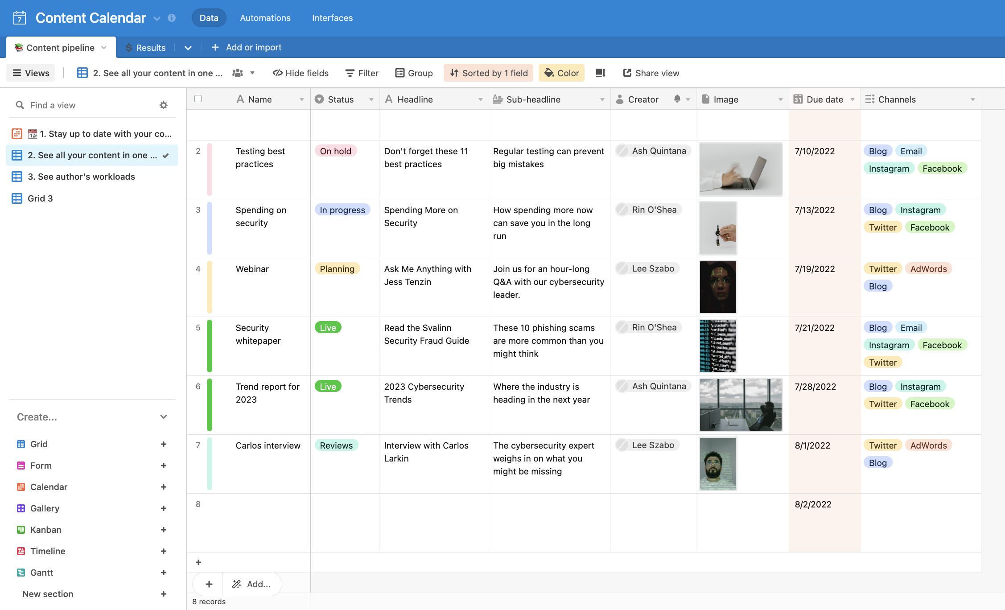The image size is (1005, 610).
Task: Open table list dropdown next to Results
Action: 188,48
